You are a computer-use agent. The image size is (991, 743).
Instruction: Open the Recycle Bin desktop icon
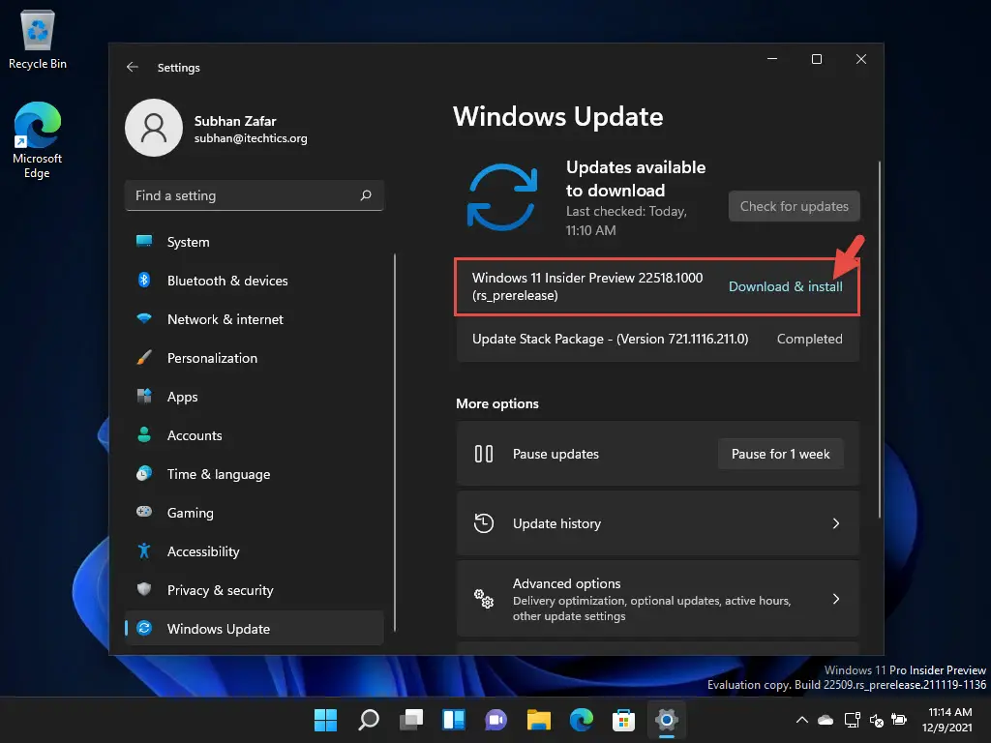pos(38,39)
